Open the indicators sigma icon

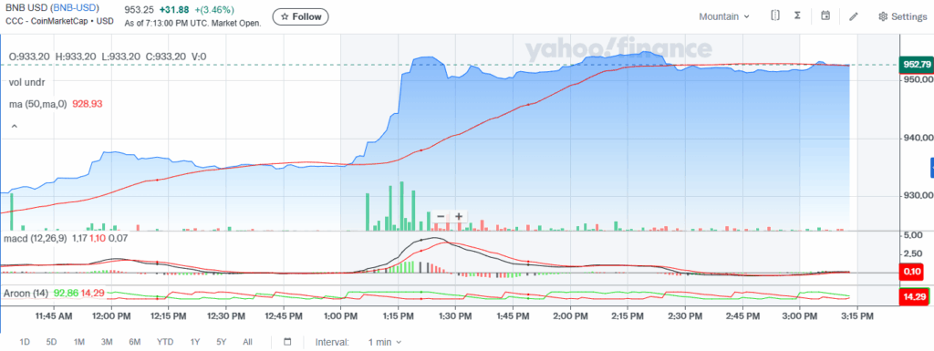797,16
